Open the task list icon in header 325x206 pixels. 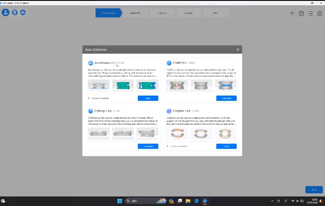310,14
